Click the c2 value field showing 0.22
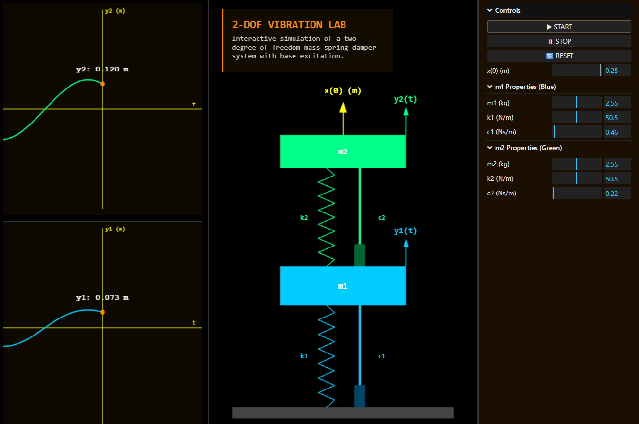 pyautogui.click(x=618, y=193)
